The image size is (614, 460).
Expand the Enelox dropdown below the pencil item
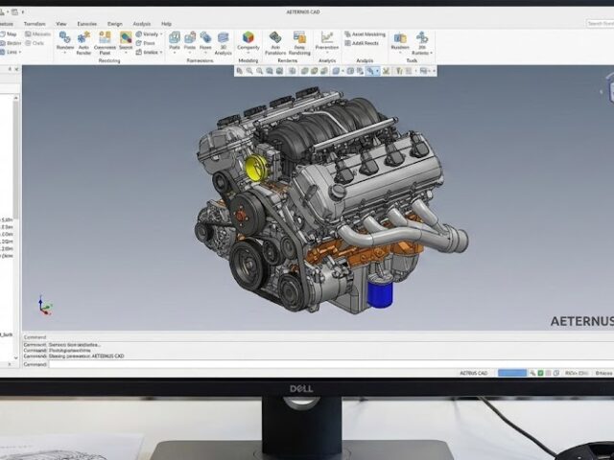[161, 52]
